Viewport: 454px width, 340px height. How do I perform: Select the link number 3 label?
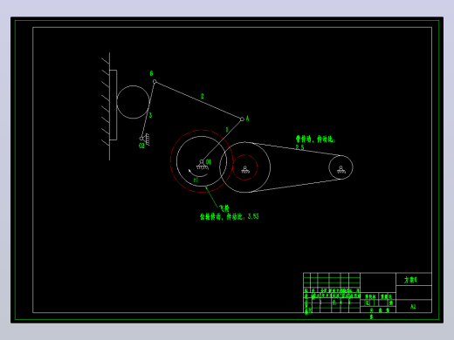150,115
